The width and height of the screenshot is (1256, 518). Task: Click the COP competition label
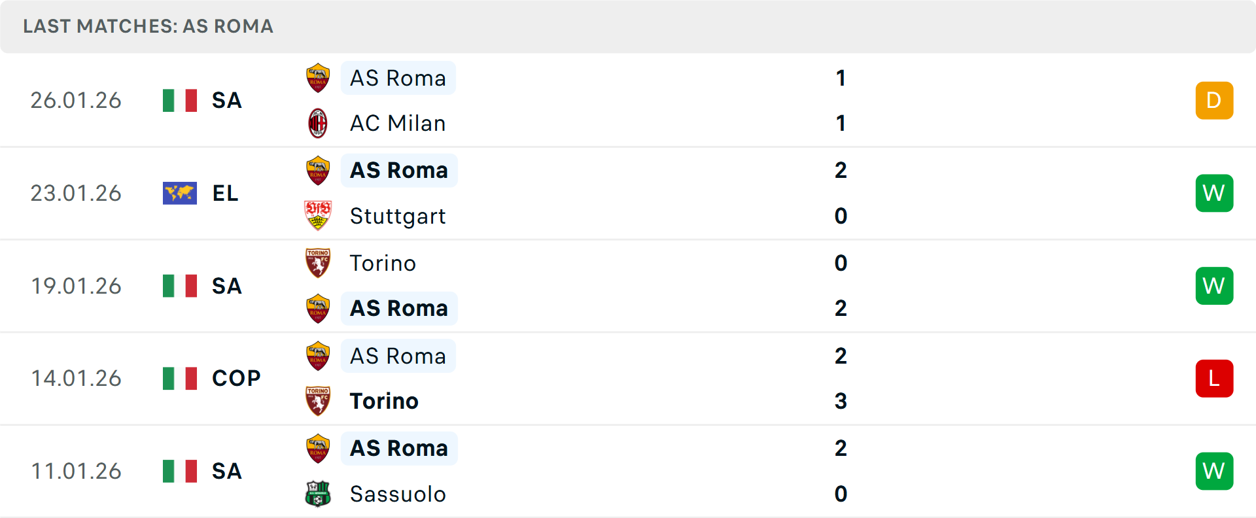coord(236,378)
